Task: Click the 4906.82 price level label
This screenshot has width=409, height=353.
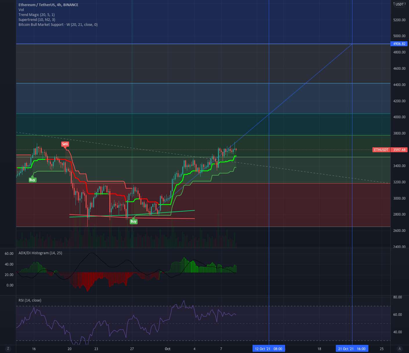Action: pos(399,44)
